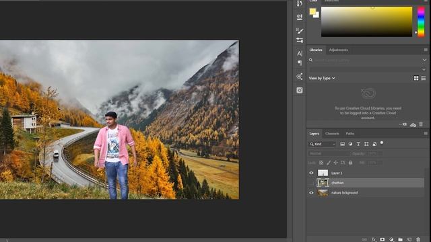
Task: Click the Libraries search magnifier icon
Action: [x=310, y=60]
